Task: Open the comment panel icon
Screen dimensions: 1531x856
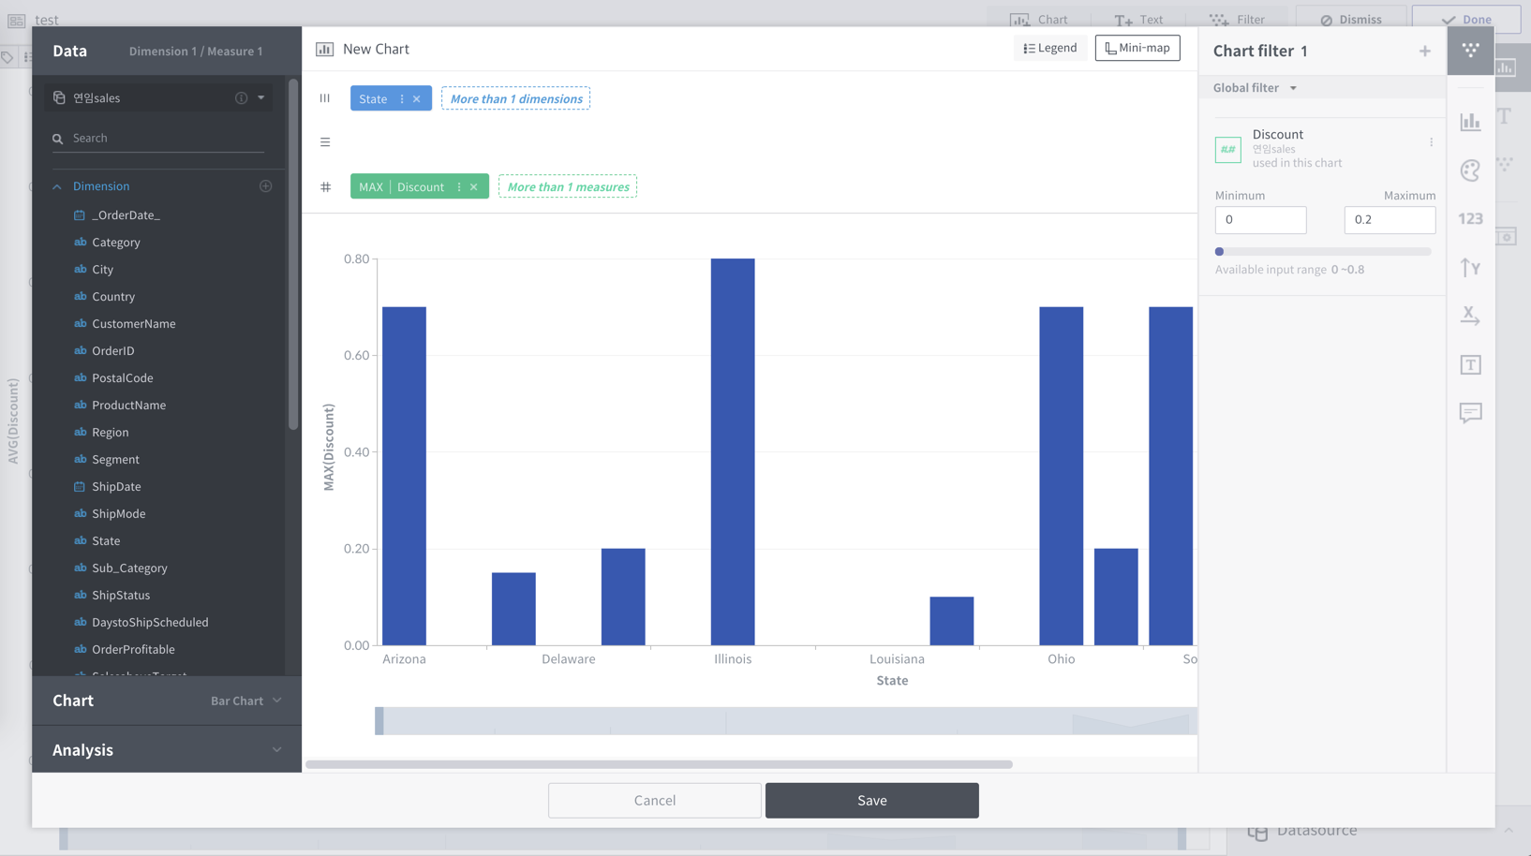Action: [1470, 412]
